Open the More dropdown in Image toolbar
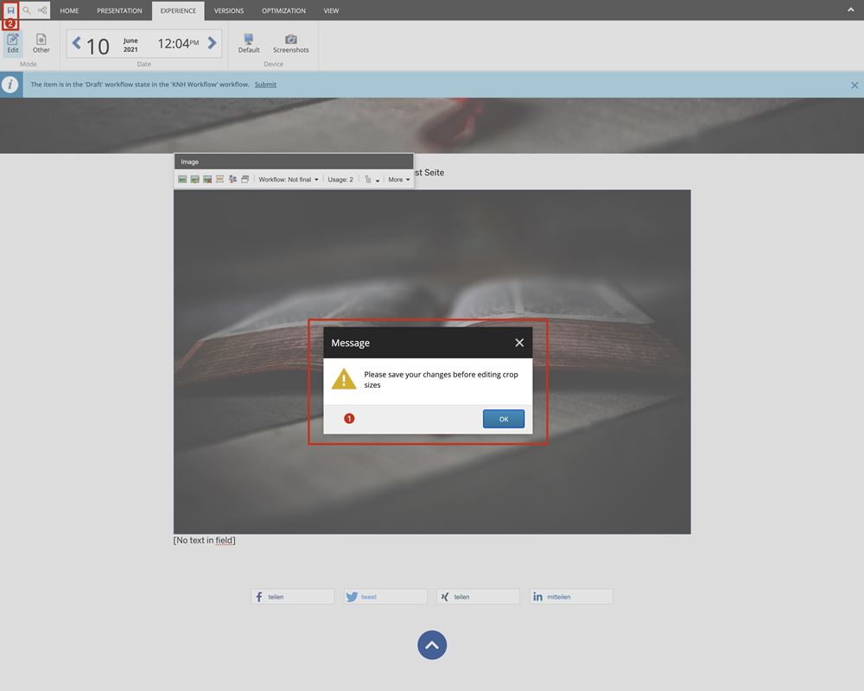This screenshot has width=864, height=691. (398, 180)
